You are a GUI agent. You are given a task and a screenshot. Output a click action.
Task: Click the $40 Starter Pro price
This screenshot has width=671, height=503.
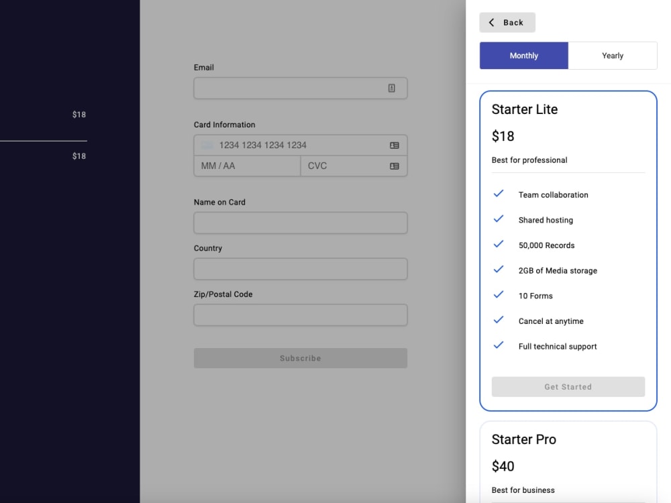coord(503,466)
